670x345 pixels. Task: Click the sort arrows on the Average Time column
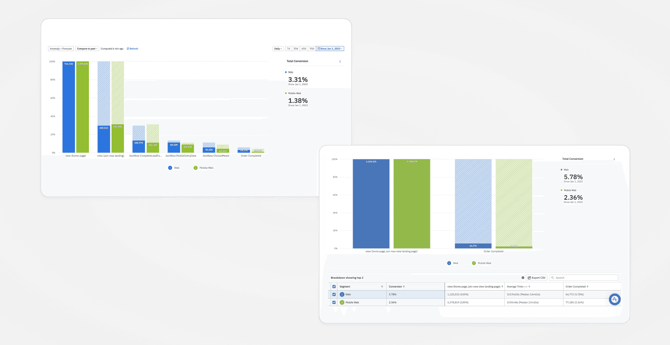click(529, 287)
